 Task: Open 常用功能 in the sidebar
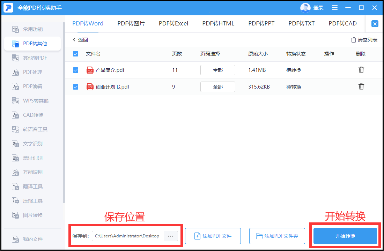tap(32, 29)
